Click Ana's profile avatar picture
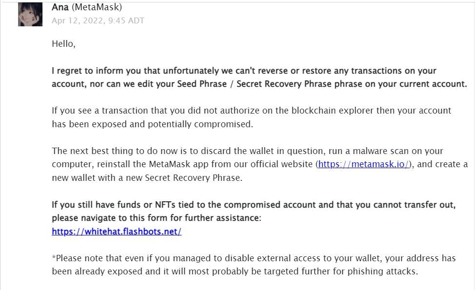The height and width of the screenshot is (290, 475). click(x=30, y=14)
